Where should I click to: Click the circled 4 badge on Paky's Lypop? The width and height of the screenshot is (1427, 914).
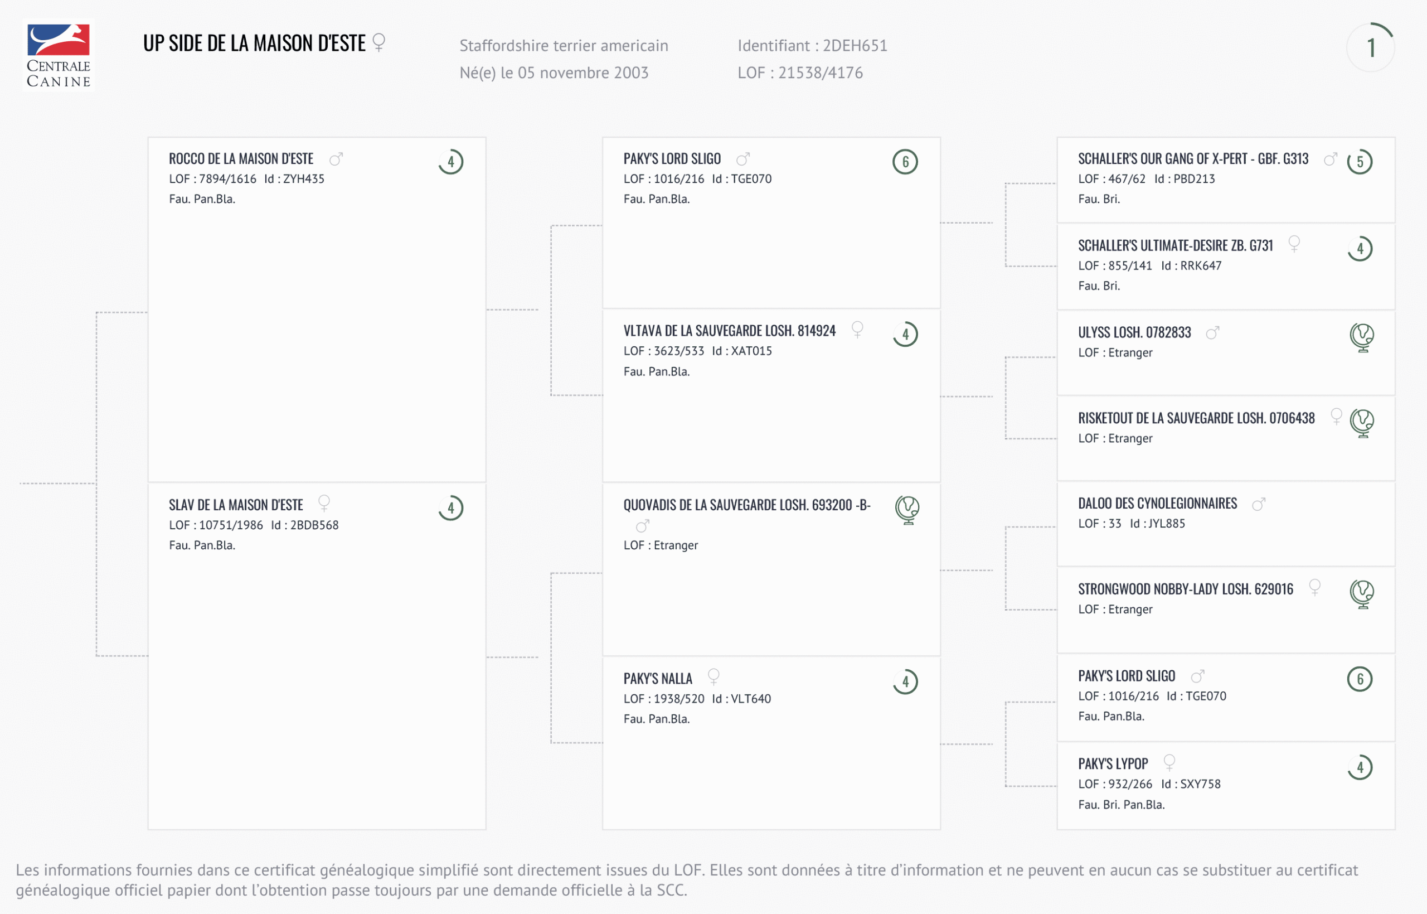click(1360, 767)
